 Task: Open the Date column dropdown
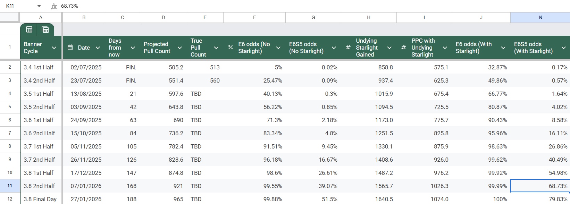coord(98,48)
